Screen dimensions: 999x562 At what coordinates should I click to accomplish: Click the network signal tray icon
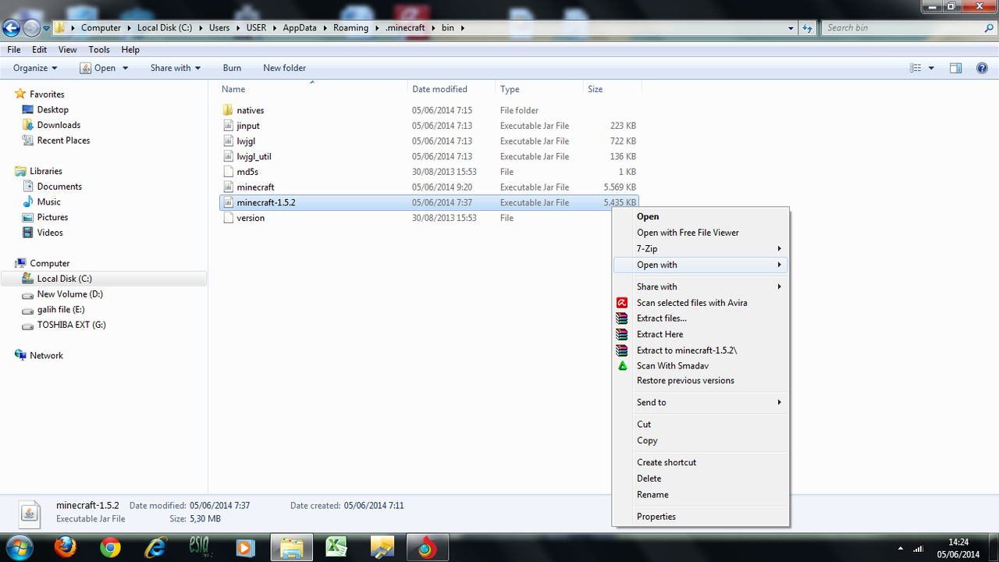coord(919,548)
